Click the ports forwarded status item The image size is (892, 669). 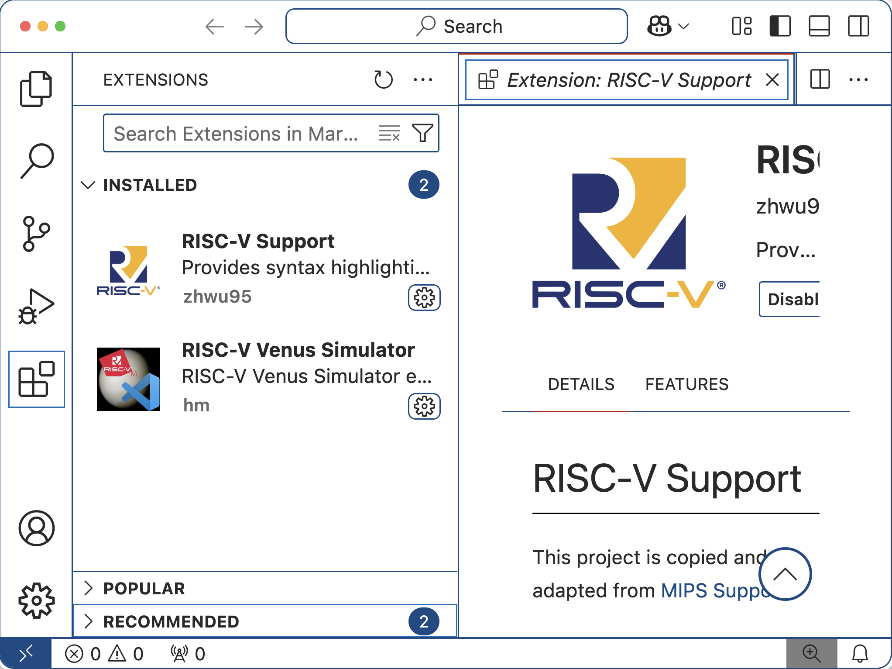188,654
